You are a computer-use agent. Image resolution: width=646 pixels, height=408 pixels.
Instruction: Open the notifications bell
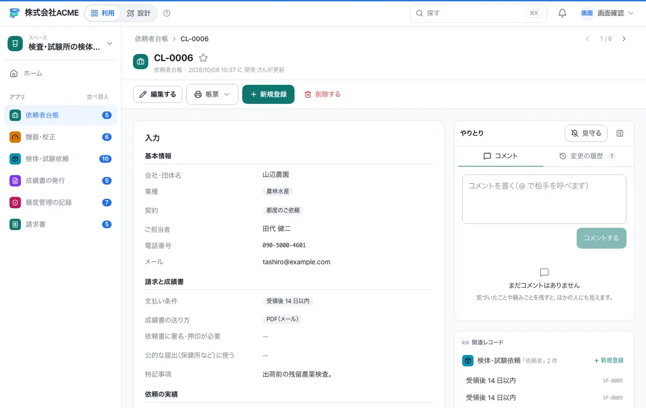pyautogui.click(x=562, y=13)
